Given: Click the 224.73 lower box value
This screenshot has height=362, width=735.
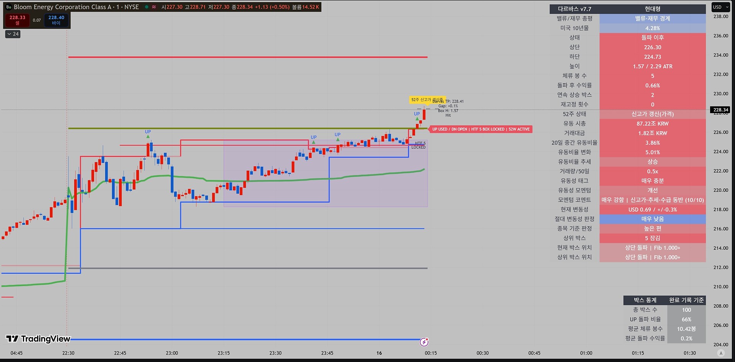Looking at the screenshot, I should tap(652, 57).
